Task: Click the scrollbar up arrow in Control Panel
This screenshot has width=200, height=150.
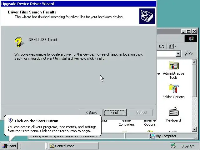Action: [194, 62]
